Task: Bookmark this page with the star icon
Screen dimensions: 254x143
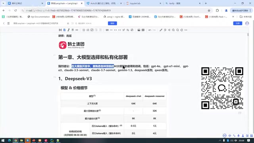Action: [x=209, y=11]
